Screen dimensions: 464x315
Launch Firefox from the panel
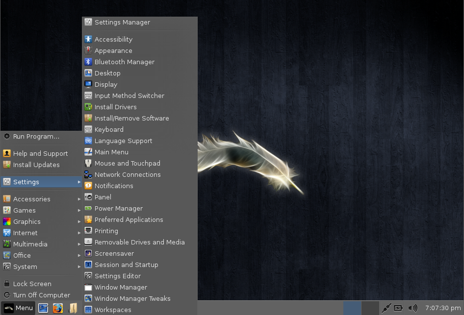[x=58, y=308]
